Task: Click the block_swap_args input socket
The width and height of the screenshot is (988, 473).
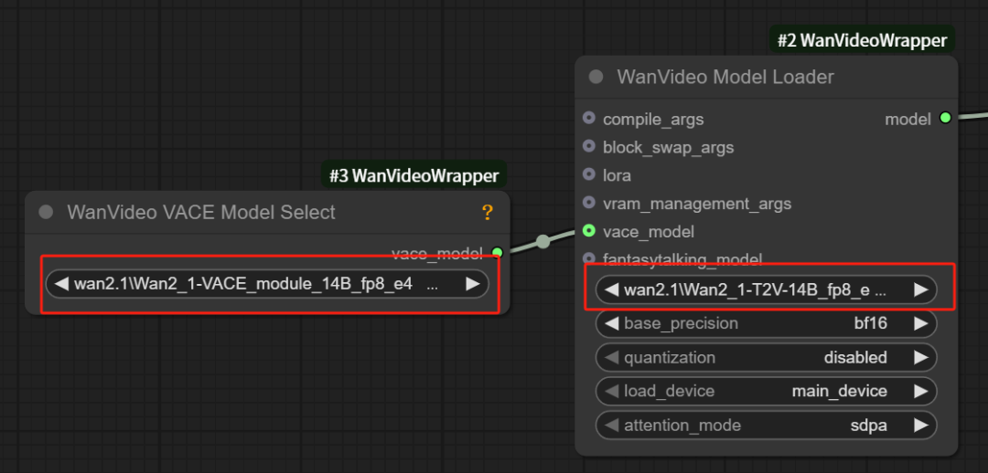Action: pyautogui.click(x=588, y=147)
